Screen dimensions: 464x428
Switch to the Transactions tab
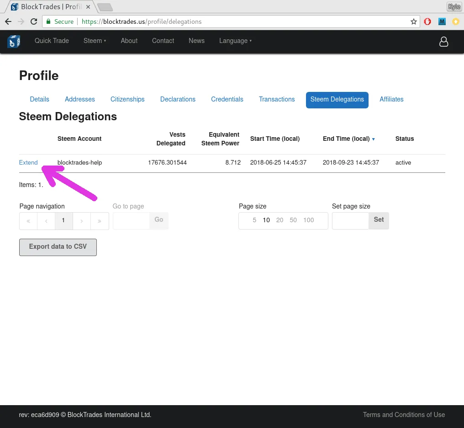[x=277, y=99]
